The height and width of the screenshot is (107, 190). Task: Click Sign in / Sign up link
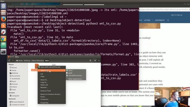pyautogui.click(x=177, y=15)
